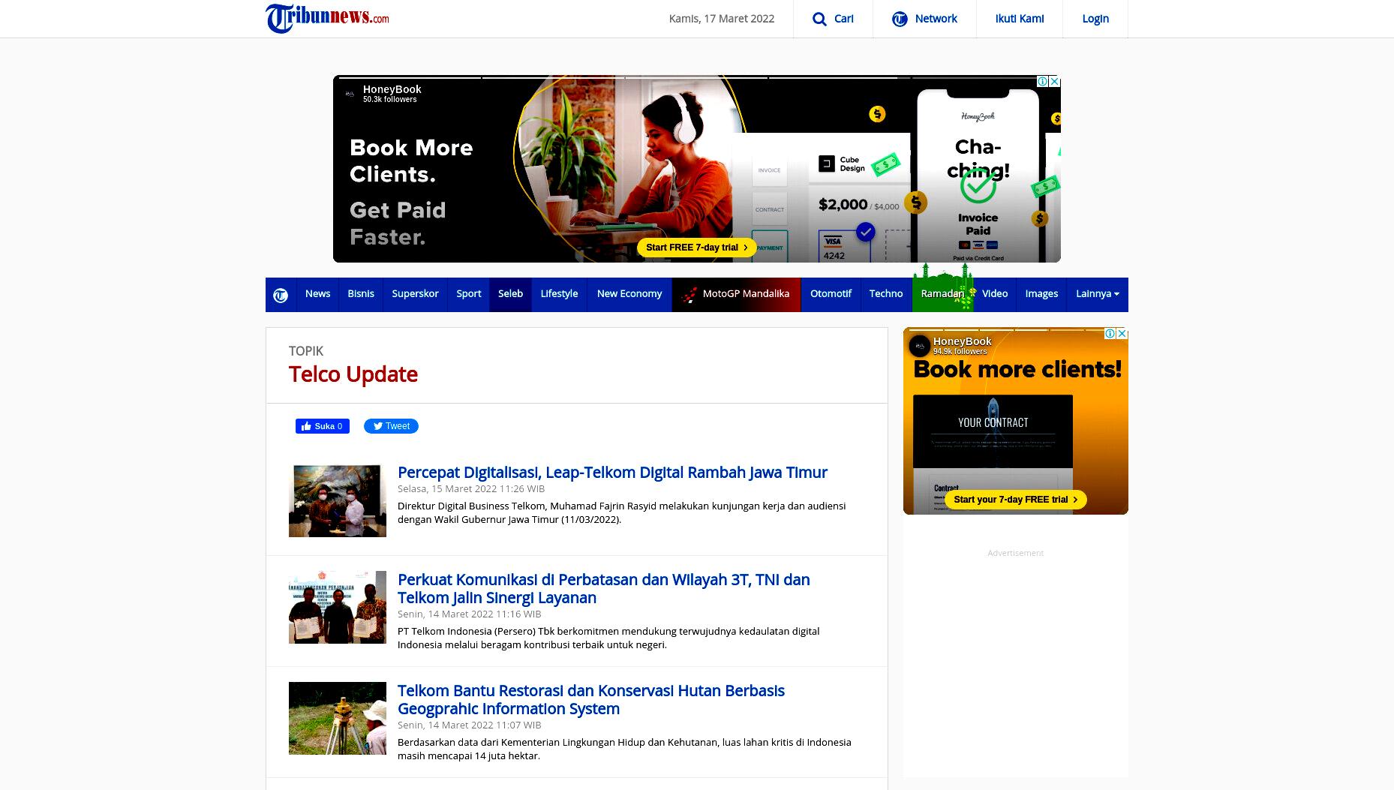Open the Bisnis section
Image resolution: width=1394 pixels, height=790 pixels.
coord(361,294)
